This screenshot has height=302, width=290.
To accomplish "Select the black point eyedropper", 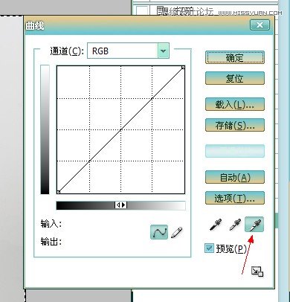I will point(216,225).
